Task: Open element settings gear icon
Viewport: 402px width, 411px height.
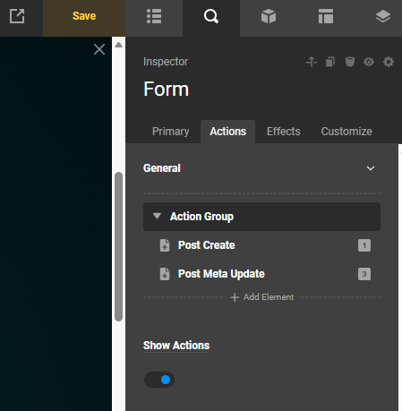Action: (x=389, y=62)
